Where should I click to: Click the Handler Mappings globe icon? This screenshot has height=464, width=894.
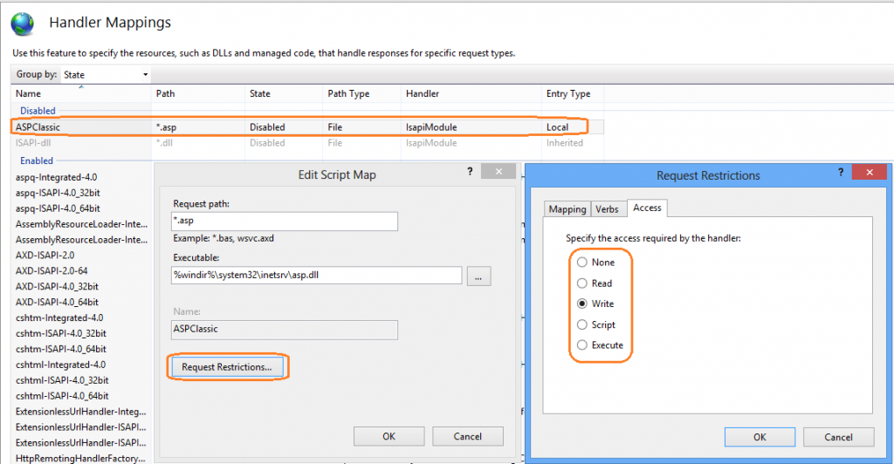[x=22, y=24]
